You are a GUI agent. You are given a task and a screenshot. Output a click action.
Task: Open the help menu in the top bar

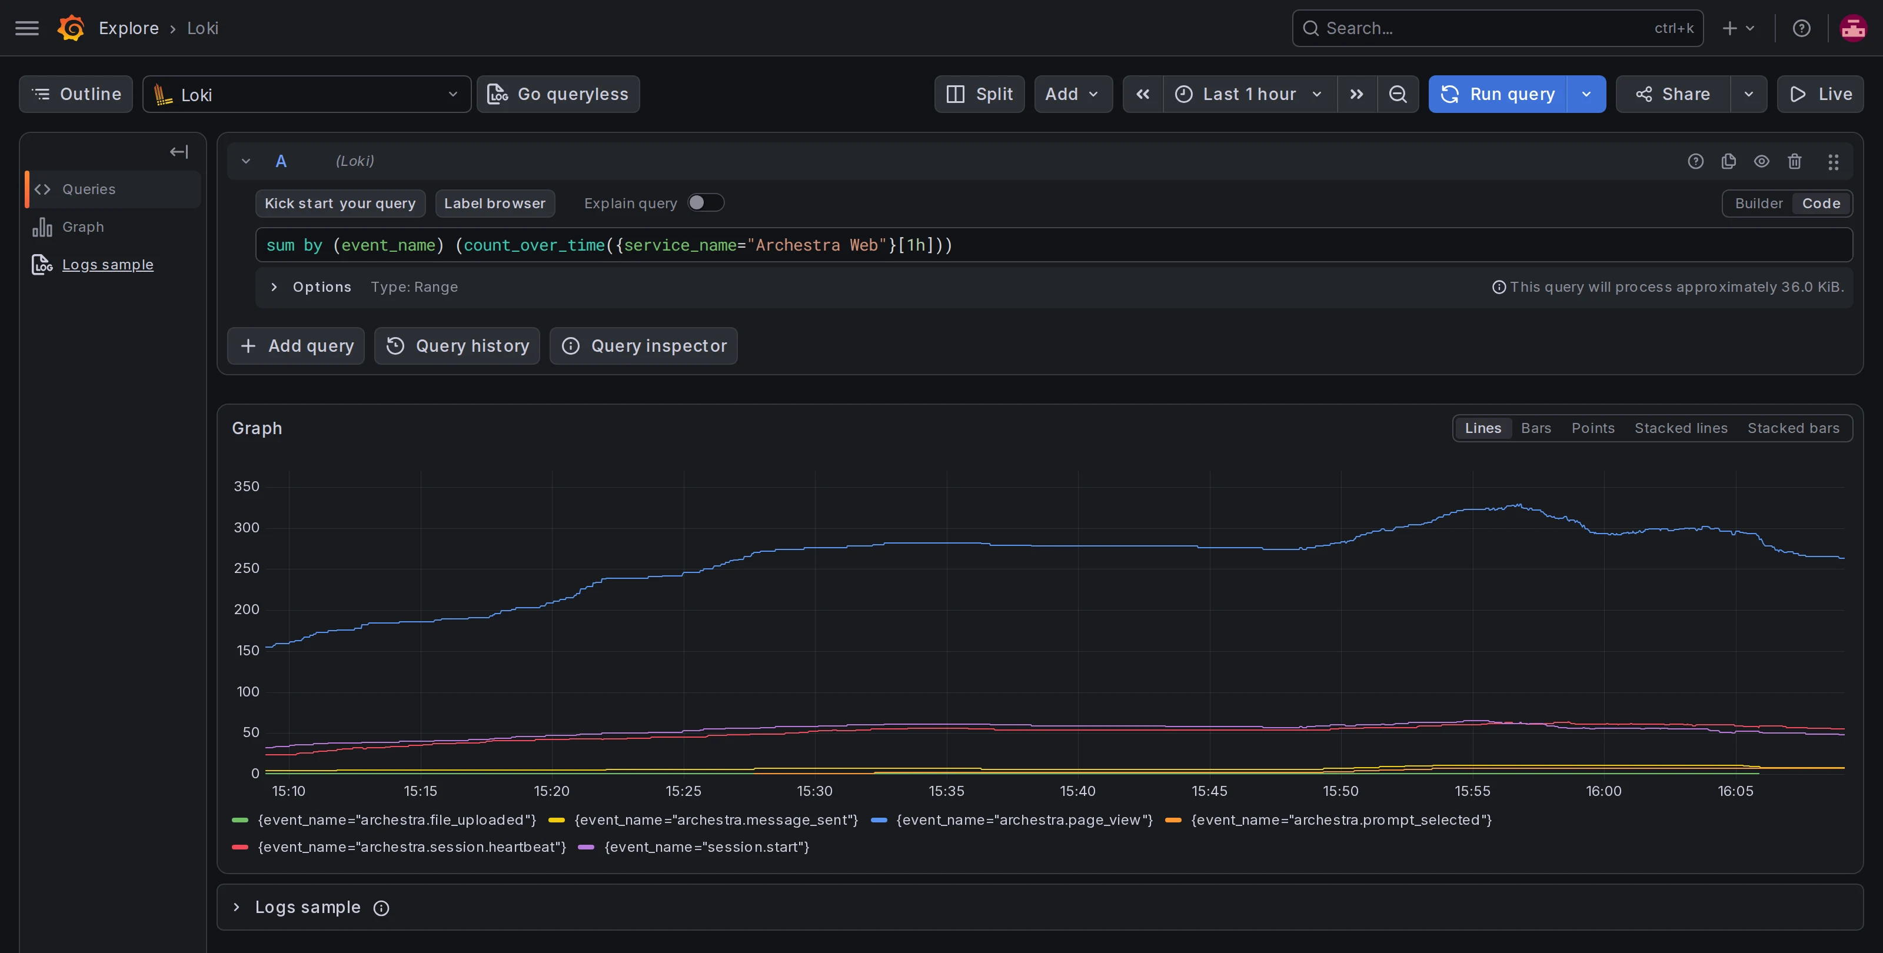1801,28
